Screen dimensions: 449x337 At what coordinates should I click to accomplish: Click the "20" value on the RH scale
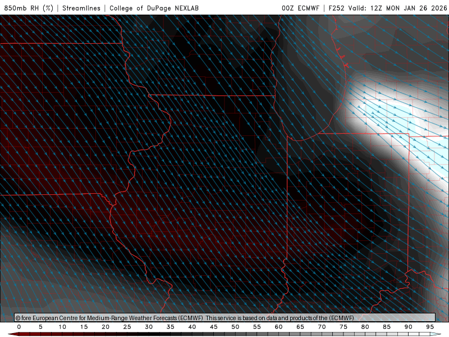point(106,327)
